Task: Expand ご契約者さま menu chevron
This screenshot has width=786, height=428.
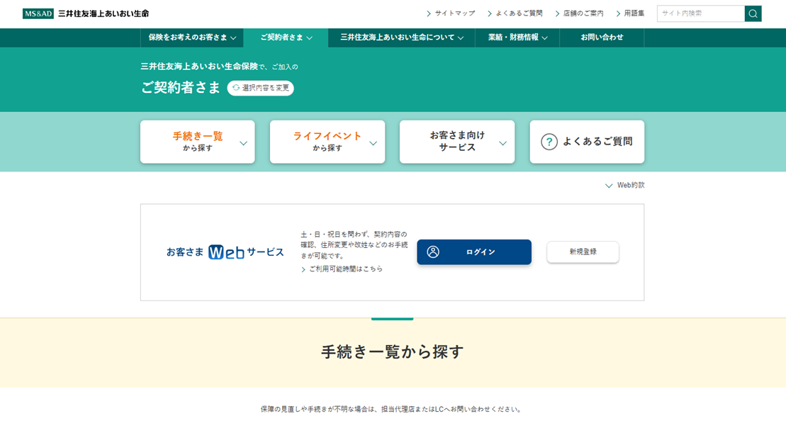Action: coord(310,38)
